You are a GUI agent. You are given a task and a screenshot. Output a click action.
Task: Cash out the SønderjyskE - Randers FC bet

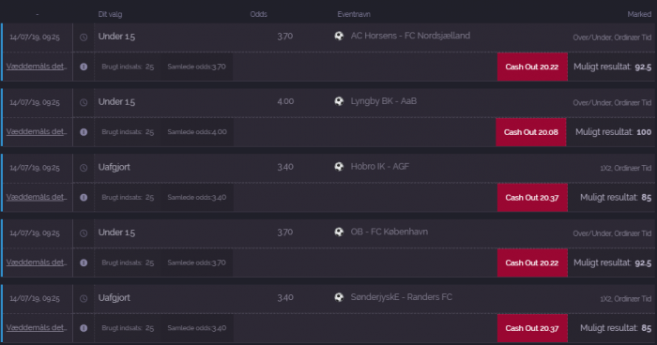(x=532, y=328)
